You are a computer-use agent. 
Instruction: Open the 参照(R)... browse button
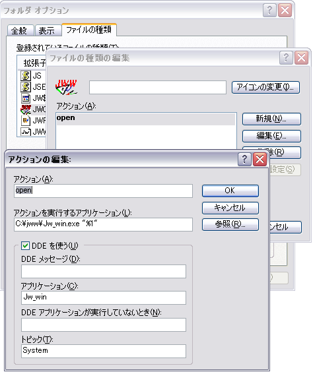pyautogui.click(x=230, y=224)
